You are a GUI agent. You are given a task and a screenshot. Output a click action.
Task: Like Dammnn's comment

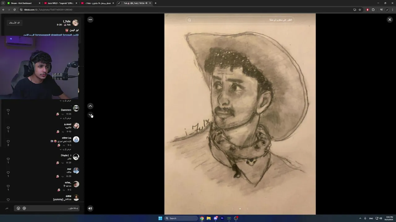tap(8, 110)
